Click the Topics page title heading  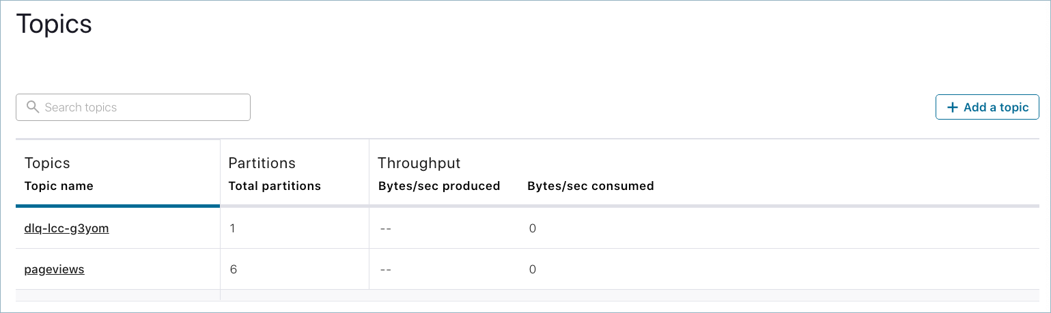[x=53, y=24]
